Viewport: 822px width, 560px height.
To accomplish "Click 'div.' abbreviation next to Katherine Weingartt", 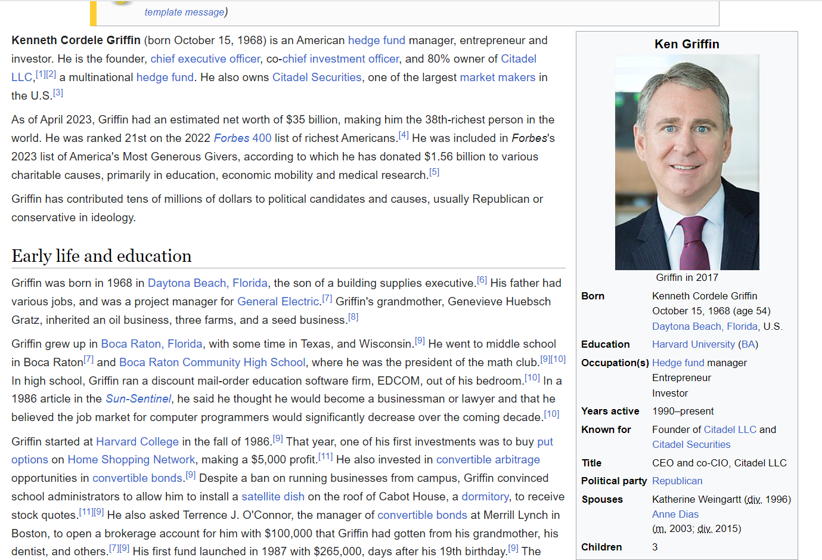I will 753,500.
